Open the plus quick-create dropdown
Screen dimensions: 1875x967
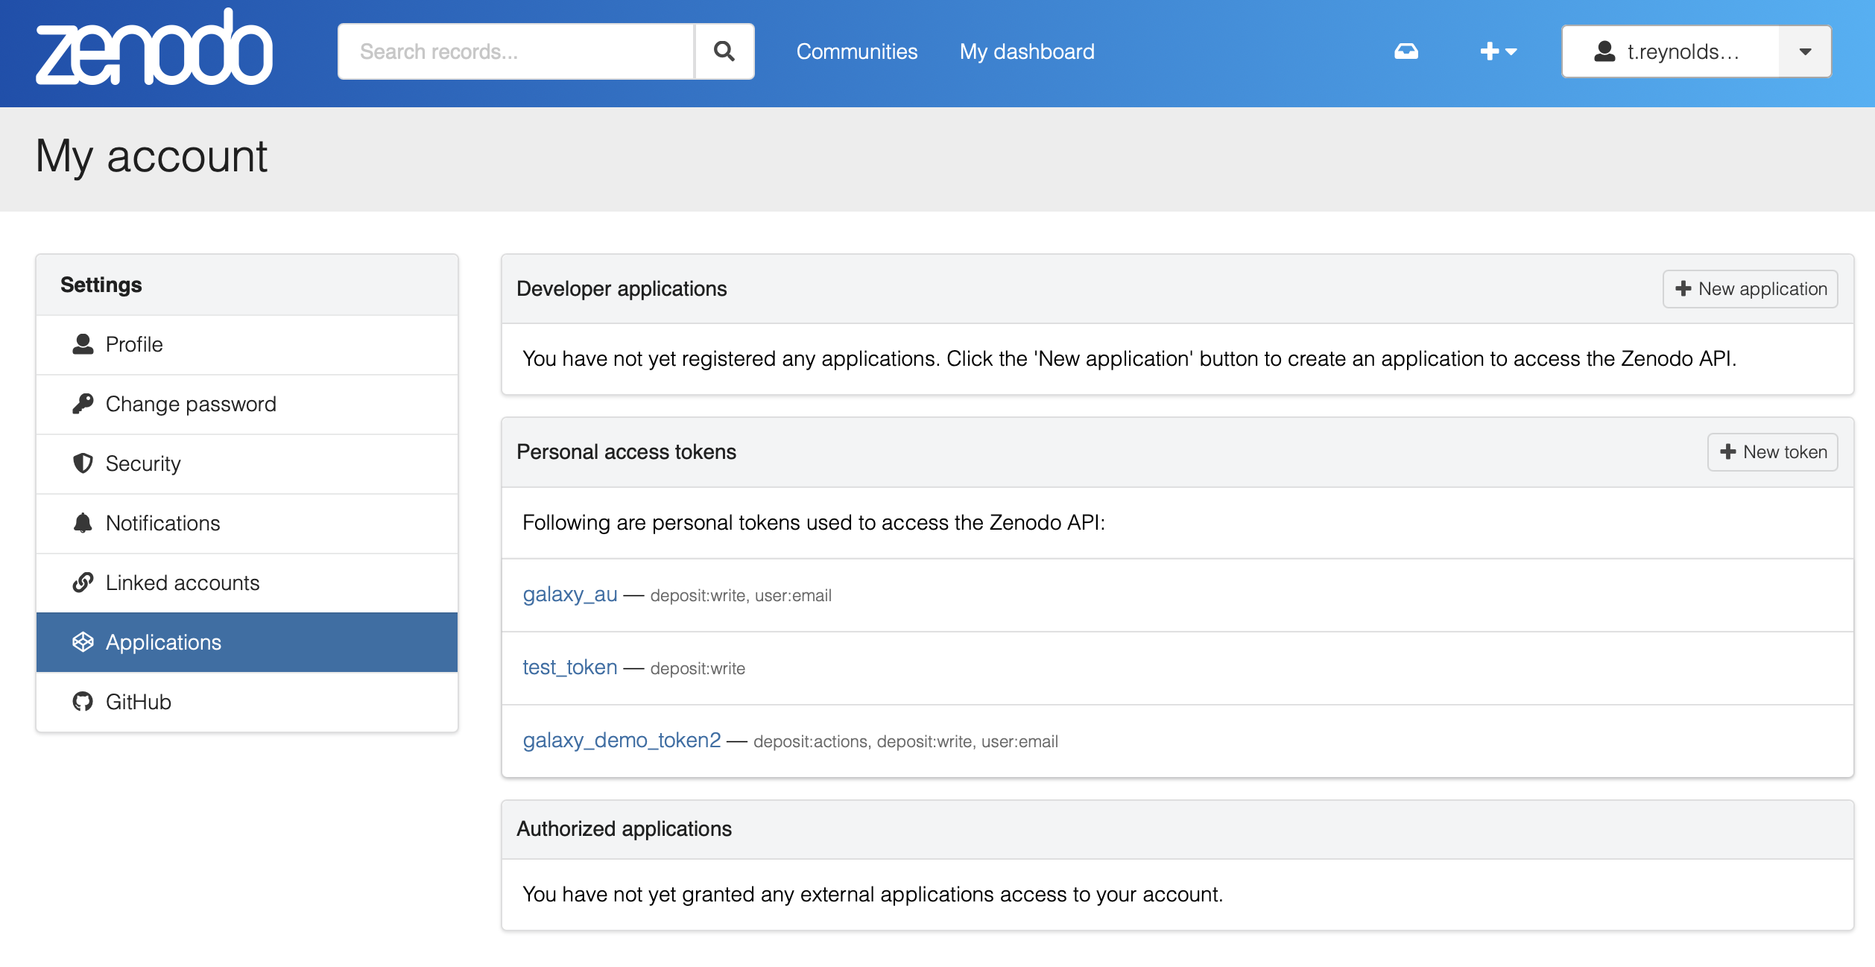(x=1497, y=51)
